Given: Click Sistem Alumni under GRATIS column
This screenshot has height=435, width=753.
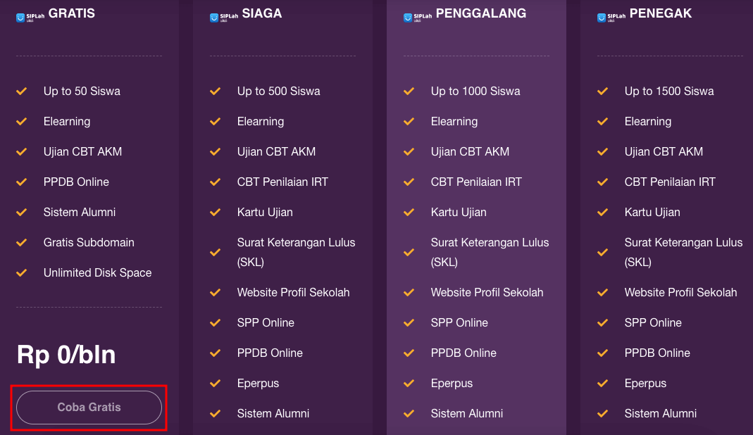Looking at the screenshot, I should pyautogui.click(x=80, y=212).
